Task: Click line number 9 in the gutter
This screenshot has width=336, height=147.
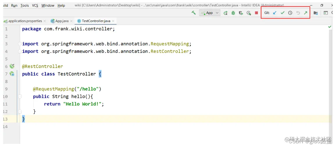Action: (6, 89)
